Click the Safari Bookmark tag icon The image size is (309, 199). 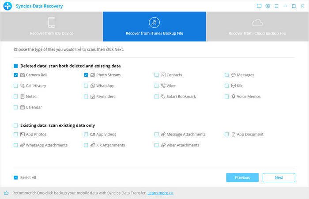163,96
